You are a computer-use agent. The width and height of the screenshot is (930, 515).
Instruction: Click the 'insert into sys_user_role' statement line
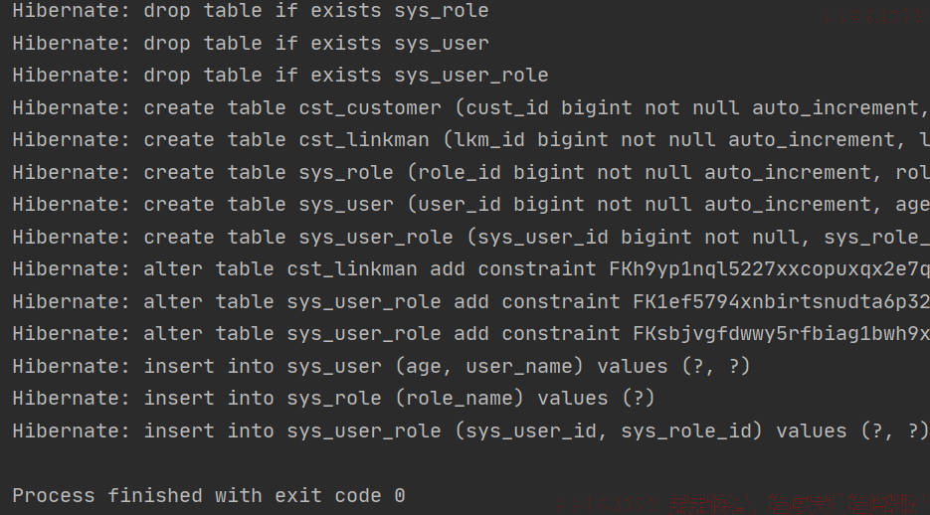[470, 430]
